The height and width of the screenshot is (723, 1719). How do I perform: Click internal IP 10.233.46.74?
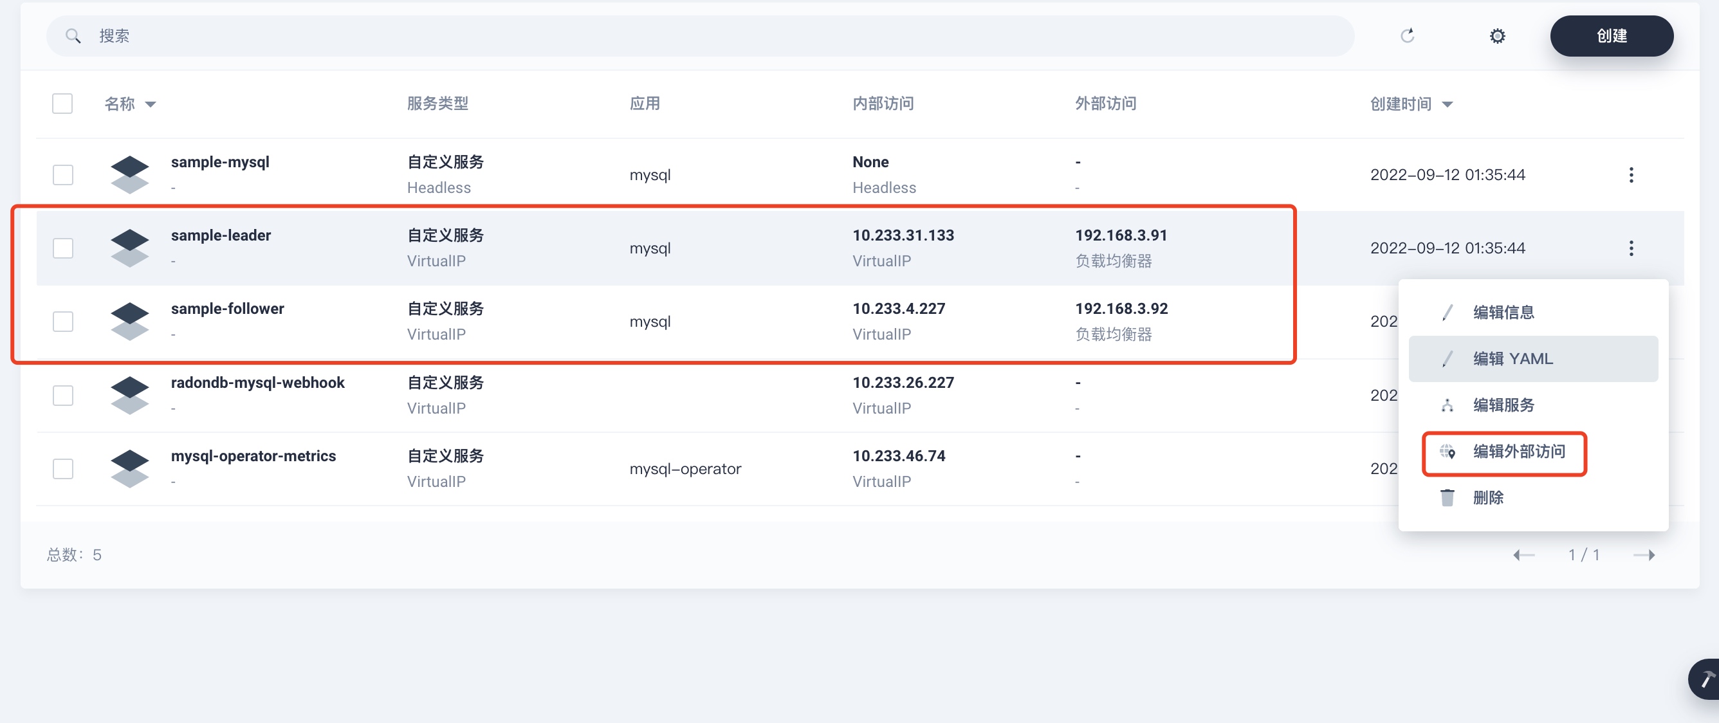(x=899, y=456)
